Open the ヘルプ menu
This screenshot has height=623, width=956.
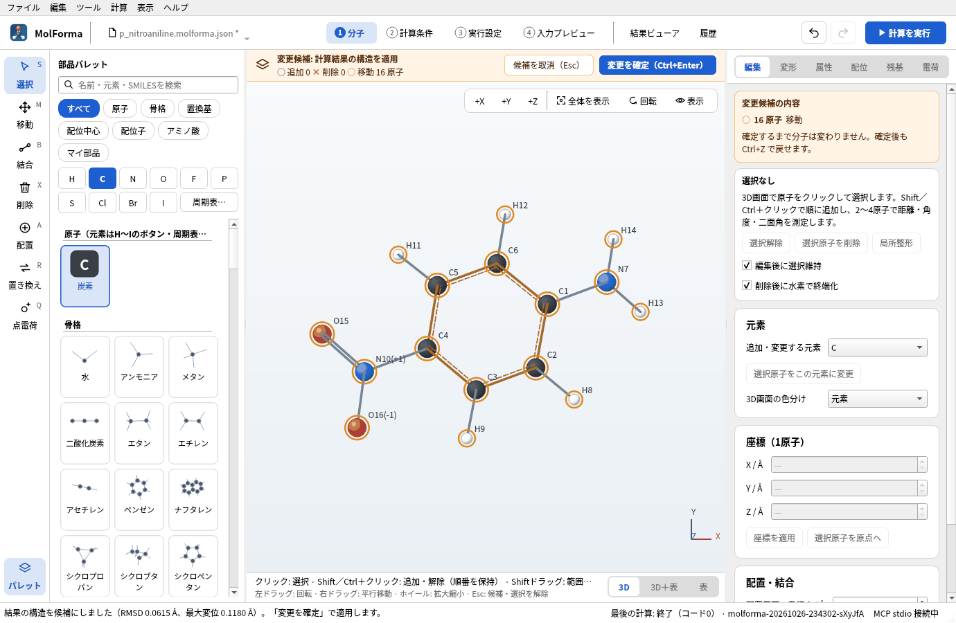(176, 8)
